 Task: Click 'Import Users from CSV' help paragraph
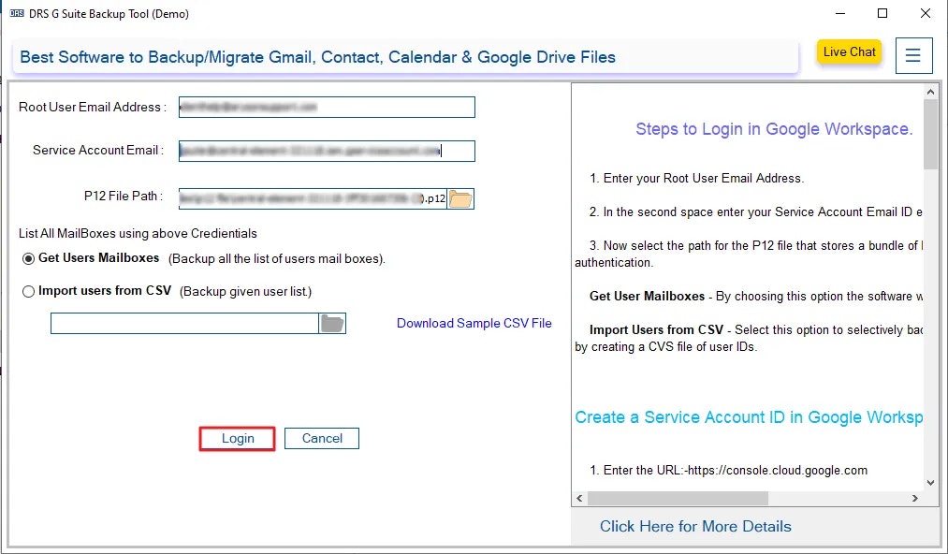[749, 338]
